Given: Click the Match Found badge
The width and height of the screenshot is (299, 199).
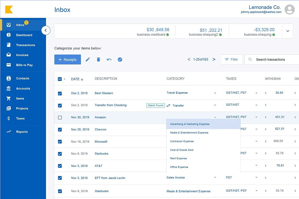Looking at the screenshot, I should pyautogui.click(x=155, y=105).
